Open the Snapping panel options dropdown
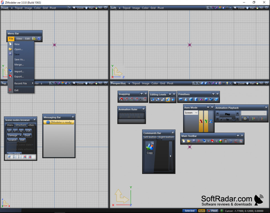 tap(142, 94)
